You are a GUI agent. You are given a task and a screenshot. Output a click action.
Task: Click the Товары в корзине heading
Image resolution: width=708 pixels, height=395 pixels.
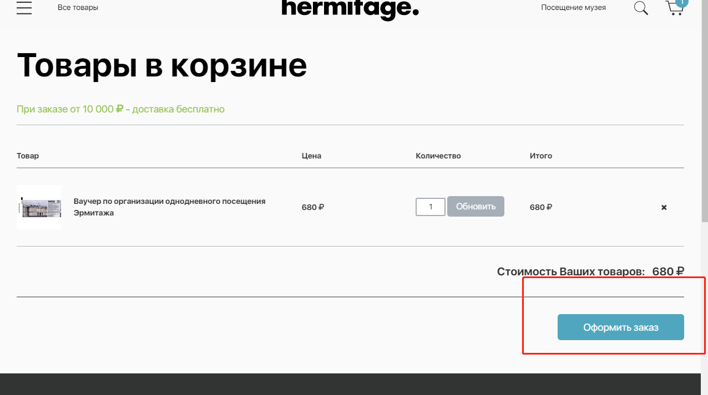161,65
